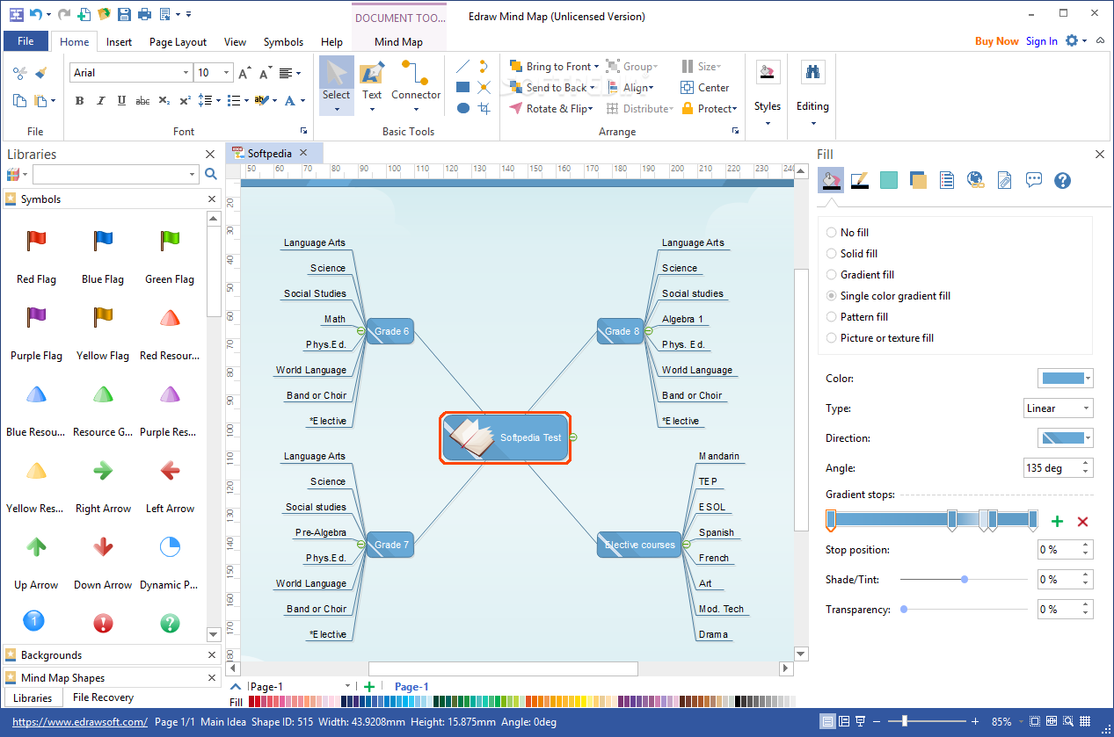The height and width of the screenshot is (737, 1114).
Task: Select the Green Flag symbol
Action: (x=170, y=240)
